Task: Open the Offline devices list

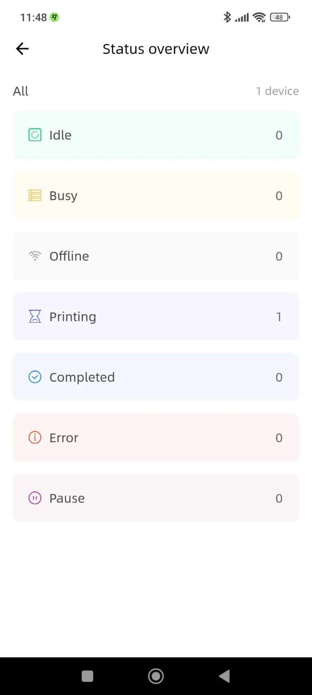Action: pyautogui.click(x=156, y=256)
